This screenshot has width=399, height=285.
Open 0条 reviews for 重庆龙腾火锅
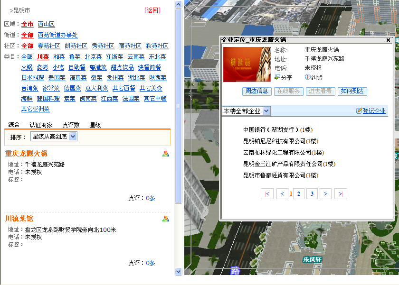point(151,198)
